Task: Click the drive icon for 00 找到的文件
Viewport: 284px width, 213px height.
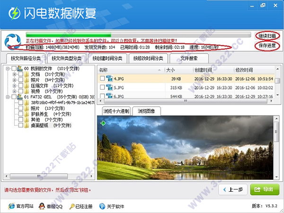Action: (x=20, y=69)
